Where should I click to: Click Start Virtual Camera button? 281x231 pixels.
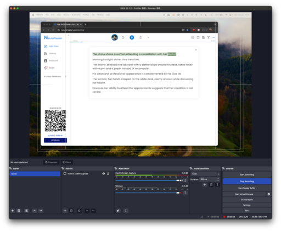pyautogui.click(x=244, y=194)
